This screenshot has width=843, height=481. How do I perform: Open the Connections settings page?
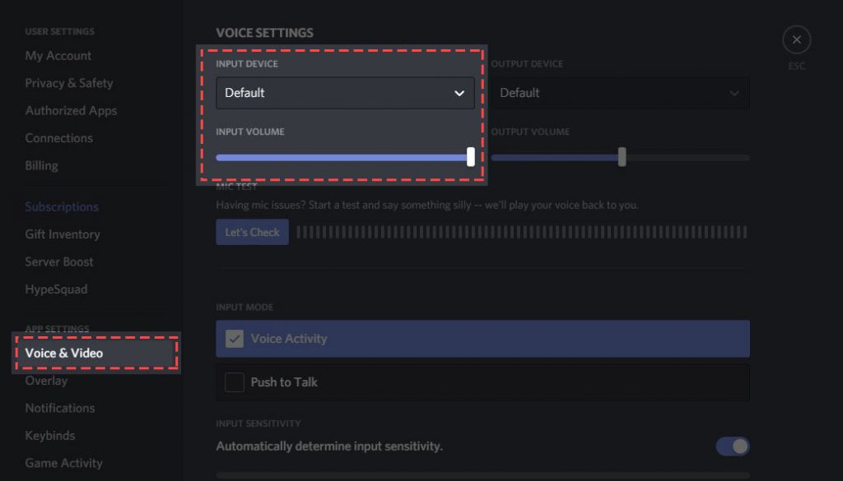point(58,138)
